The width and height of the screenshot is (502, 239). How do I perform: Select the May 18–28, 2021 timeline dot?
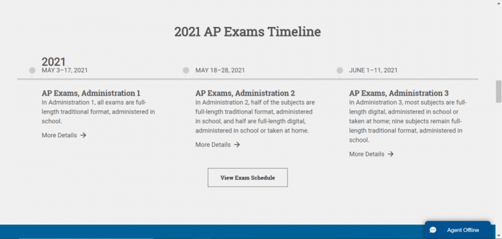[x=186, y=70]
